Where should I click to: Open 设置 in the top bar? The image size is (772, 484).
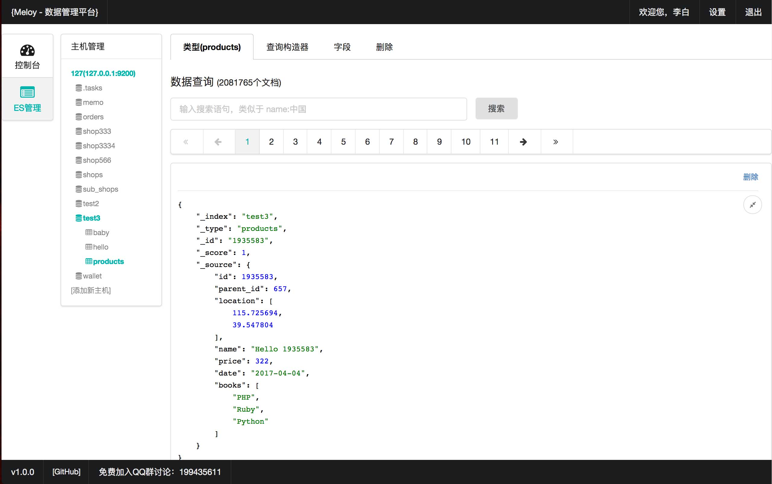[717, 12]
